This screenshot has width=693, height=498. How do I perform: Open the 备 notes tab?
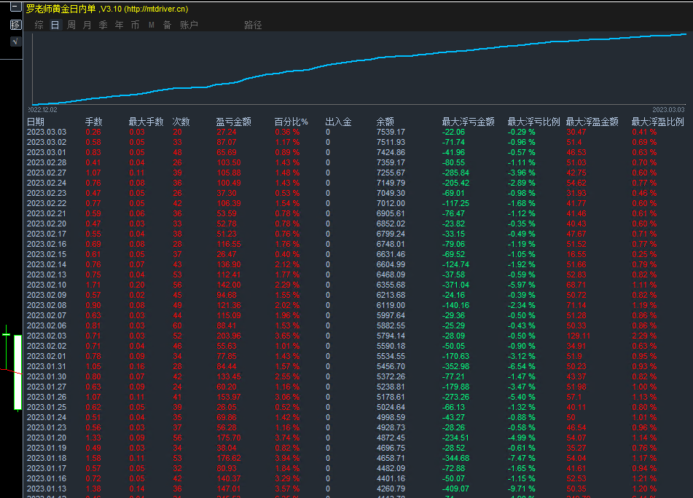tap(167, 25)
